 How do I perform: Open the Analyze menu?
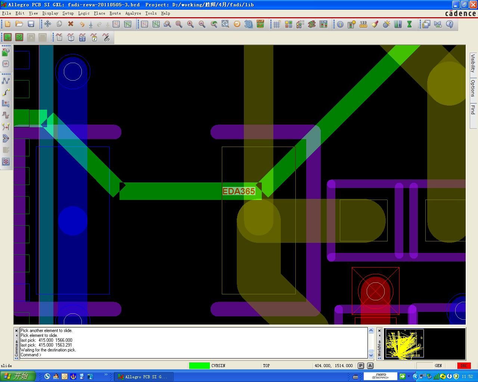coord(133,13)
